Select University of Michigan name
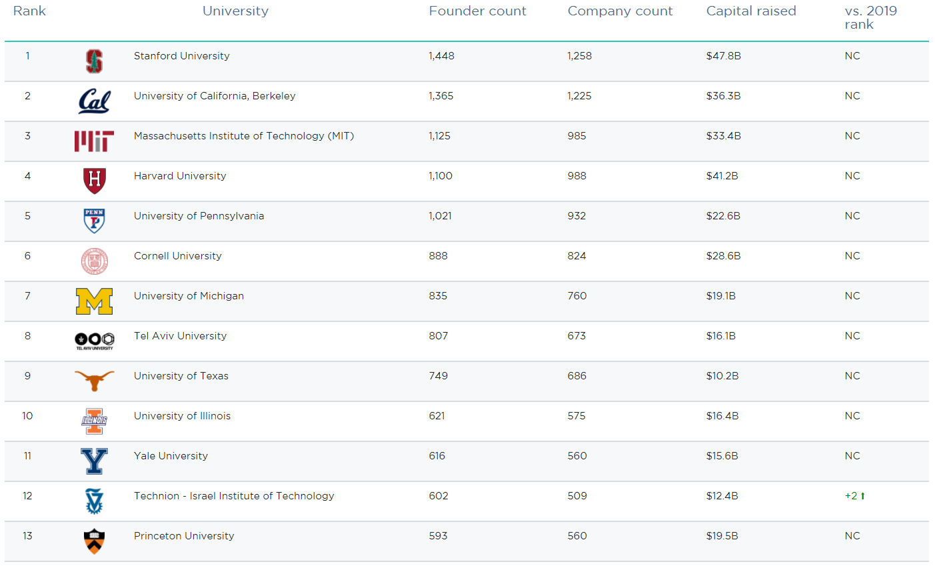 tap(189, 296)
